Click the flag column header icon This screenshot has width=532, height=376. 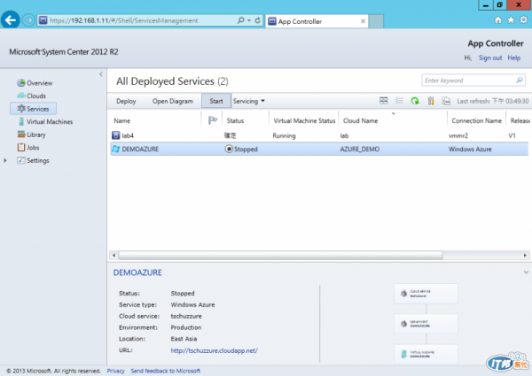click(213, 120)
